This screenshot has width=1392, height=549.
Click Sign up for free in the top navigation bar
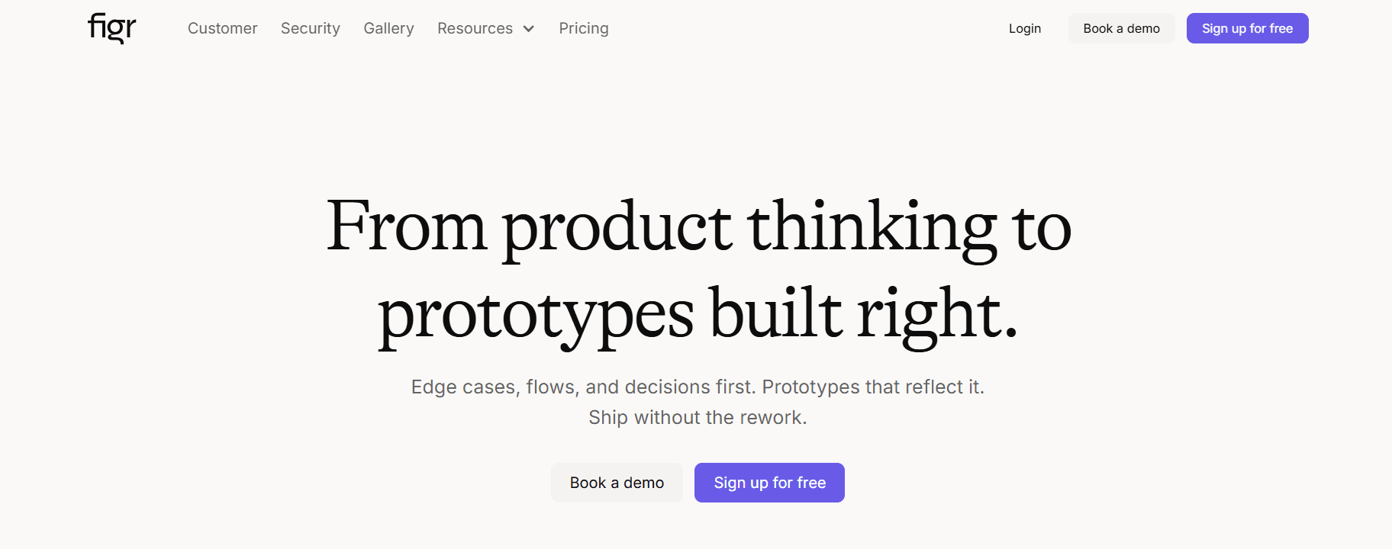[1247, 28]
